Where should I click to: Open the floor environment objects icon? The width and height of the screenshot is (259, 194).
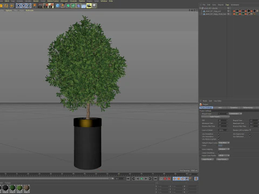(84, 6)
